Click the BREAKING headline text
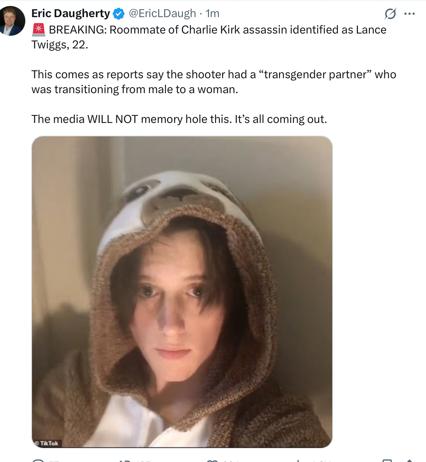The width and height of the screenshot is (426, 462). click(218, 30)
